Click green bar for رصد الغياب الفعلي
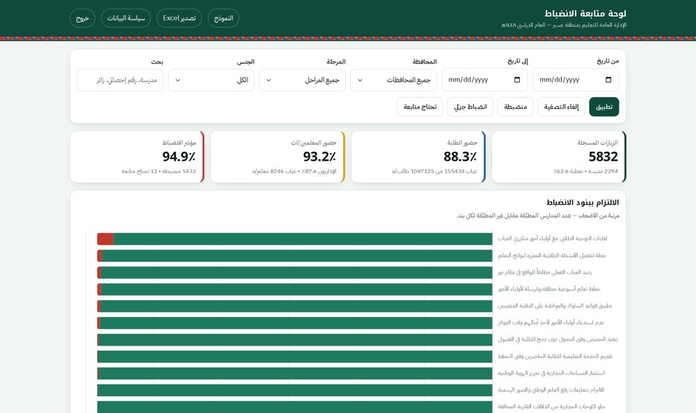Image resolution: width=696 pixels, height=413 pixels. 296,273
